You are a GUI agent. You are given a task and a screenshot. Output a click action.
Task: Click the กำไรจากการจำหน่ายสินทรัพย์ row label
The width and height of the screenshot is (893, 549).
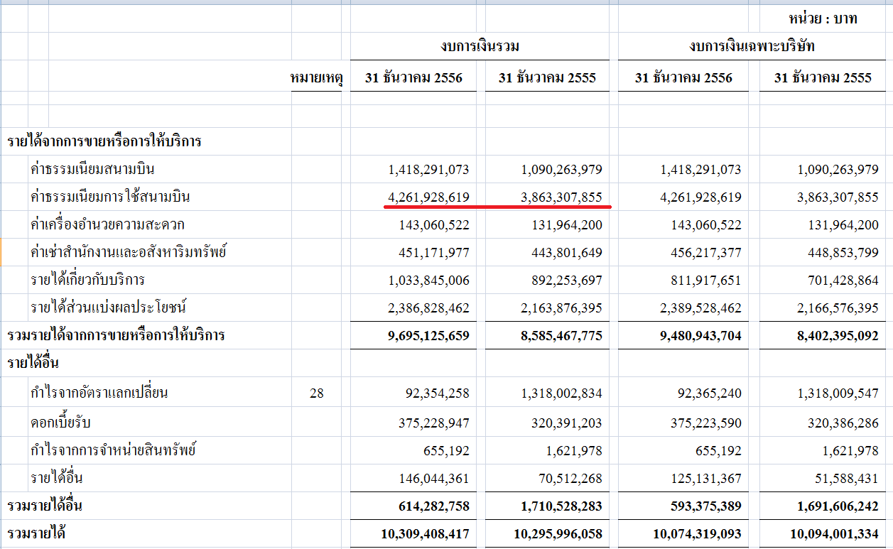pos(112,450)
